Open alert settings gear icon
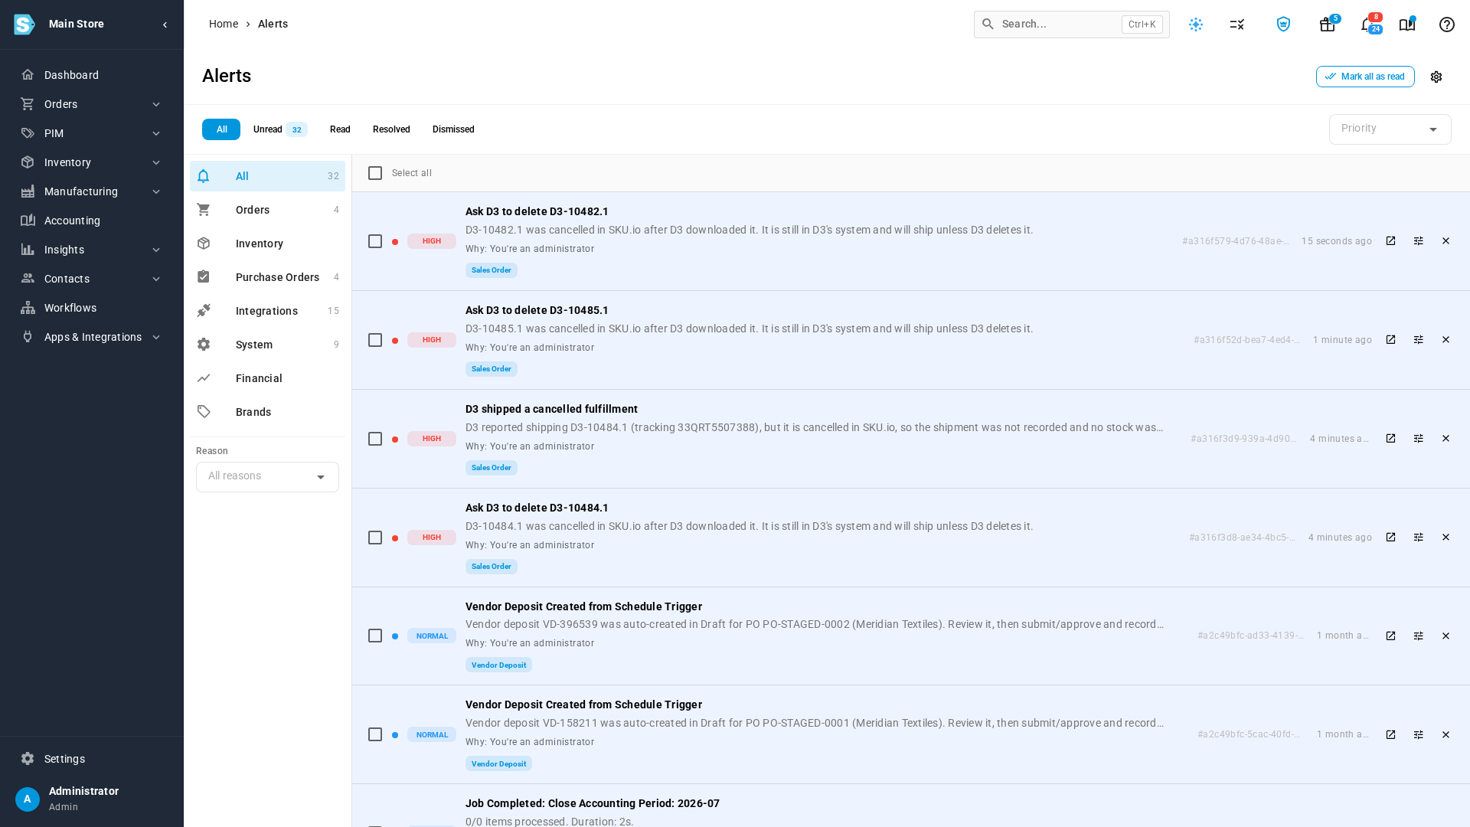1470x827 pixels. coord(1436,77)
